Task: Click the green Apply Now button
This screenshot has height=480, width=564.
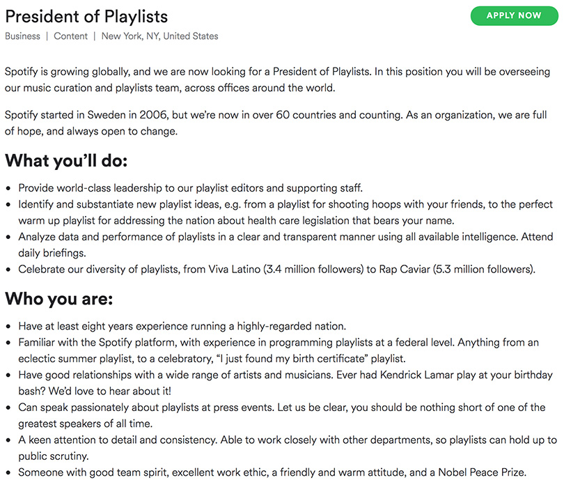Action: [514, 15]
